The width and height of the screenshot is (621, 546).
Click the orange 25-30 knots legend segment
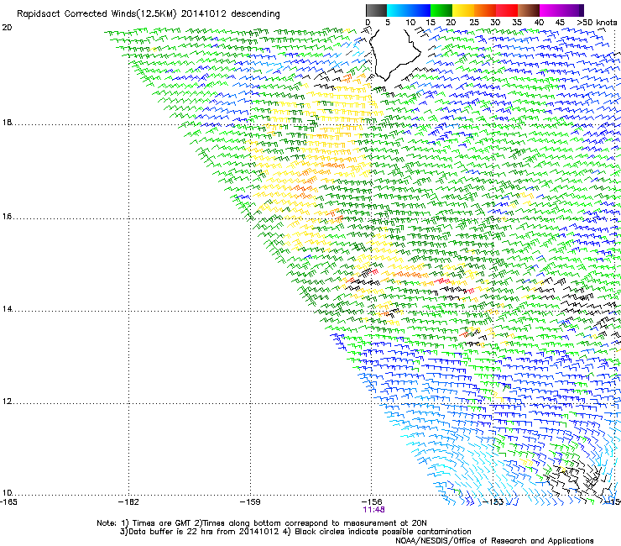click(485, 10)
